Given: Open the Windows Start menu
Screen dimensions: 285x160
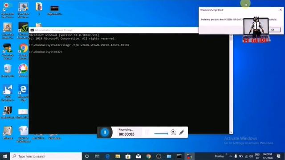Looking at the screenshot, I should [5, 156].
